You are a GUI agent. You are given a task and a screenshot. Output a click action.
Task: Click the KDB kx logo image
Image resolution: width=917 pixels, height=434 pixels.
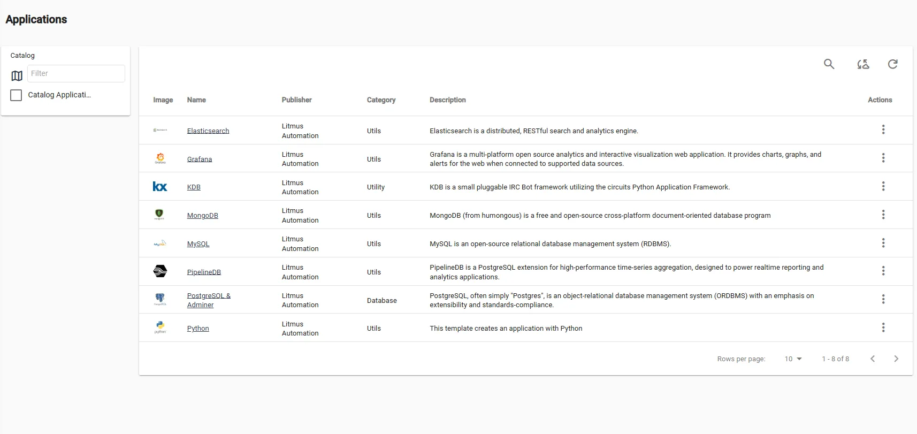pos(160,186)
